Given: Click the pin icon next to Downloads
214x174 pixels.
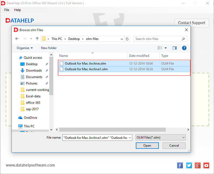Looking at the screenshot, I should pyautogui.click(x=47, y=71).
